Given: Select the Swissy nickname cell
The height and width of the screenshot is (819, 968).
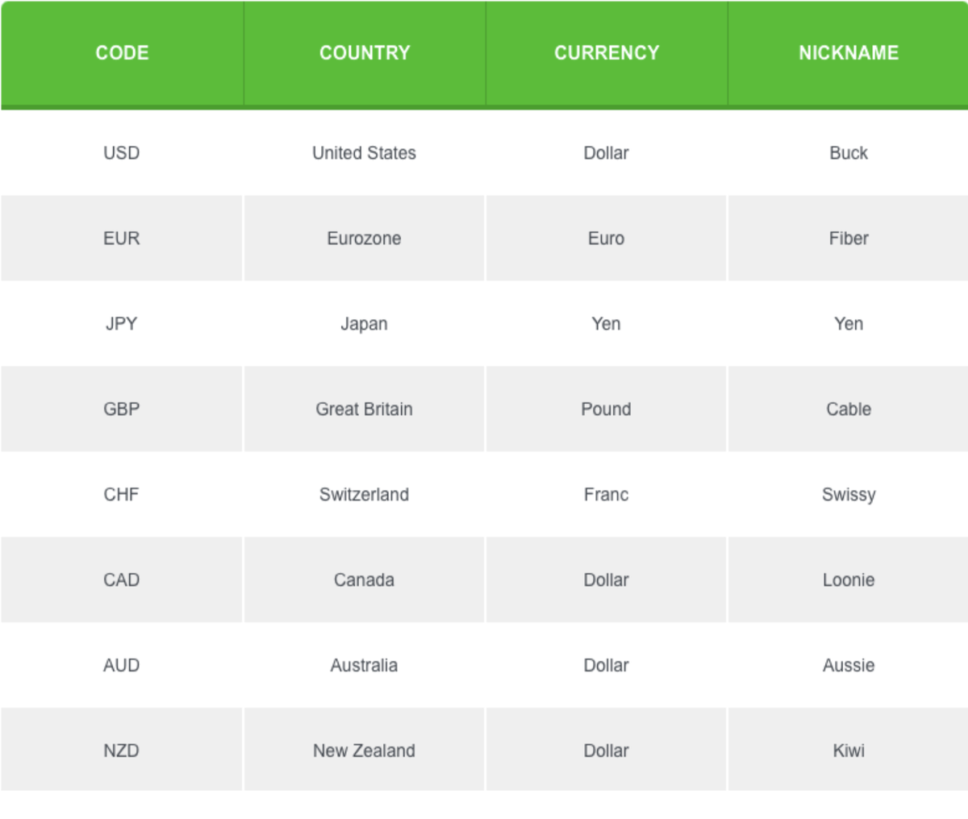Looking at the screenshot, I should click(849, 495).
